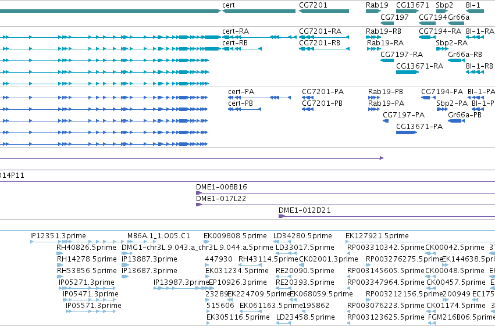Click the RE20090.5prime EST

[x=283, y=277]
